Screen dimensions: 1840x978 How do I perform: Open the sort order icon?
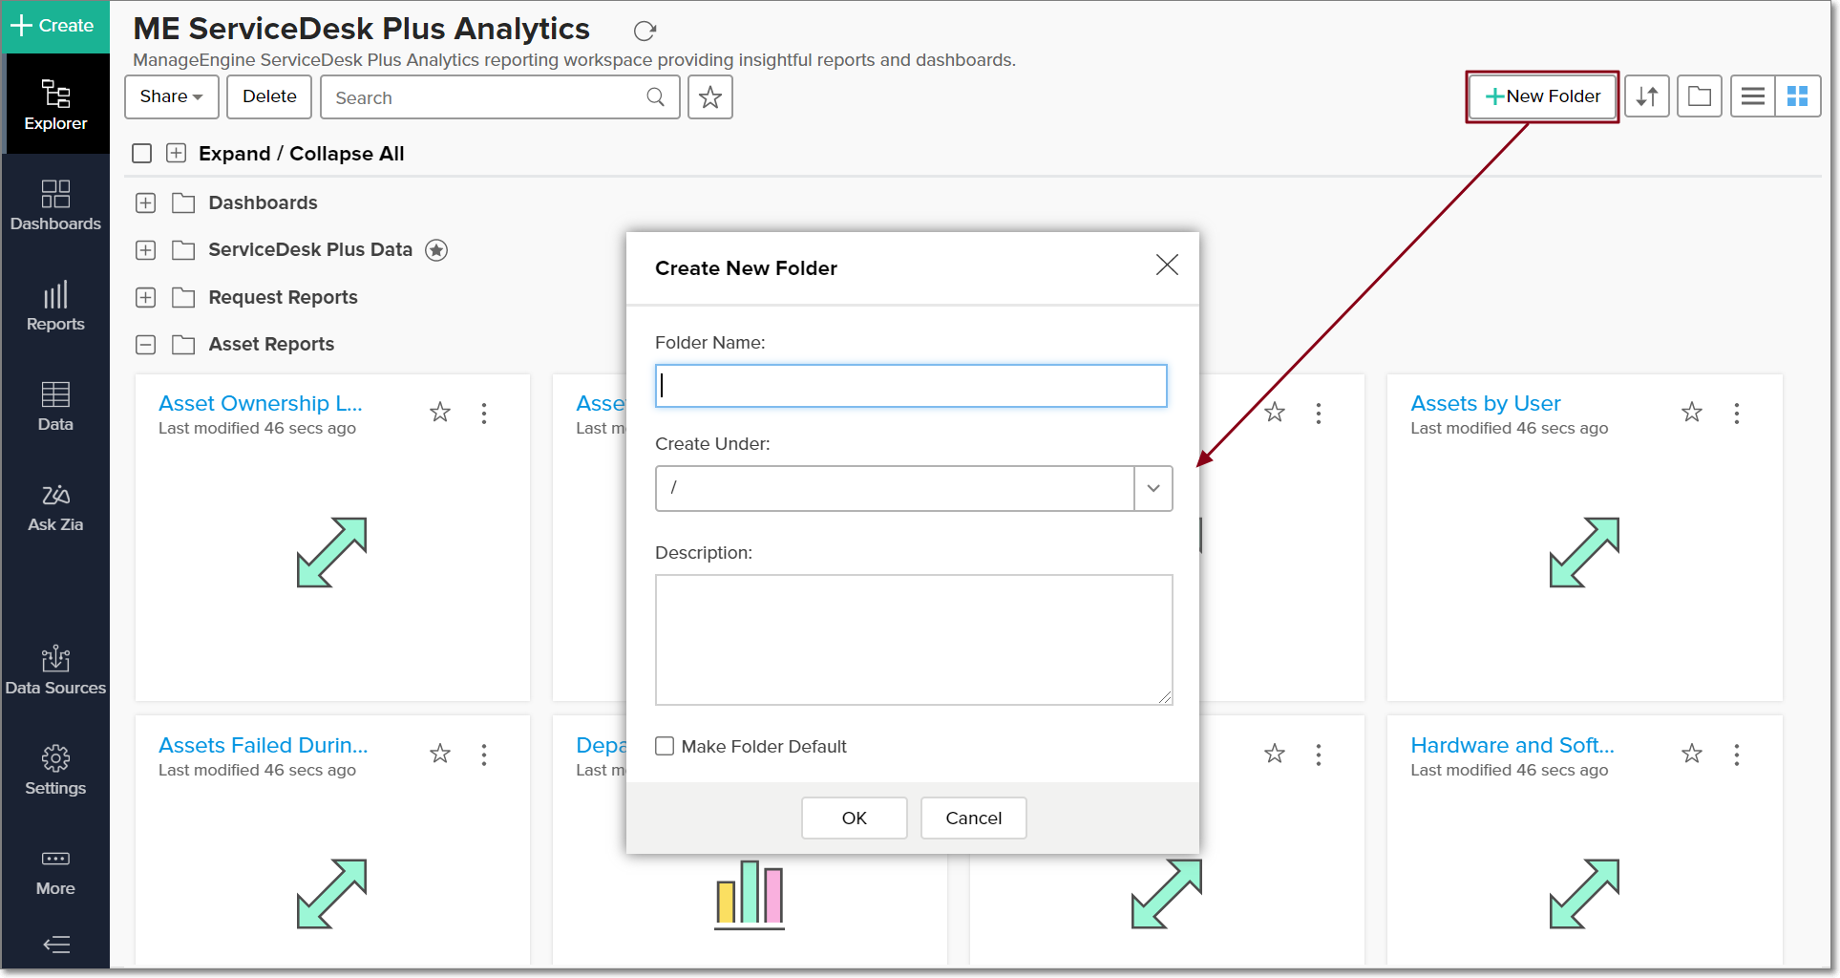(1647, 96)
